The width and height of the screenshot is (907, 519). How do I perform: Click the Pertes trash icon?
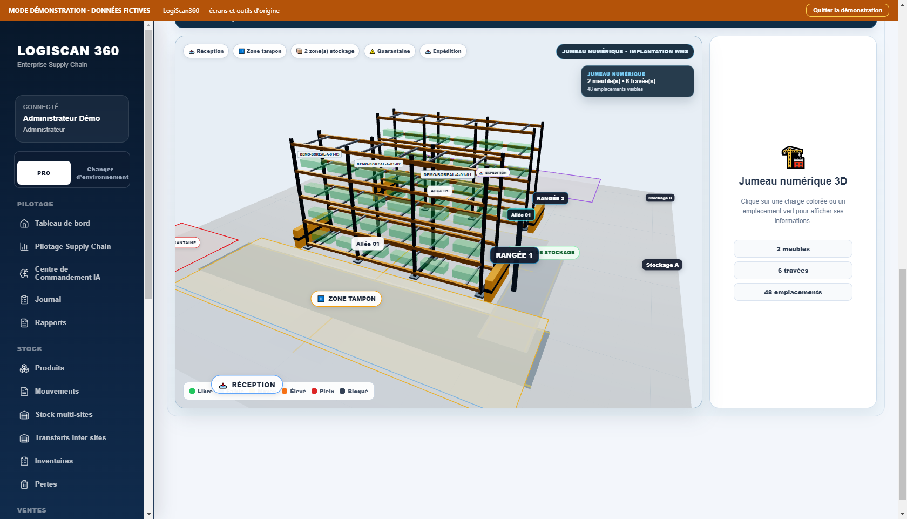coord(24,484)
